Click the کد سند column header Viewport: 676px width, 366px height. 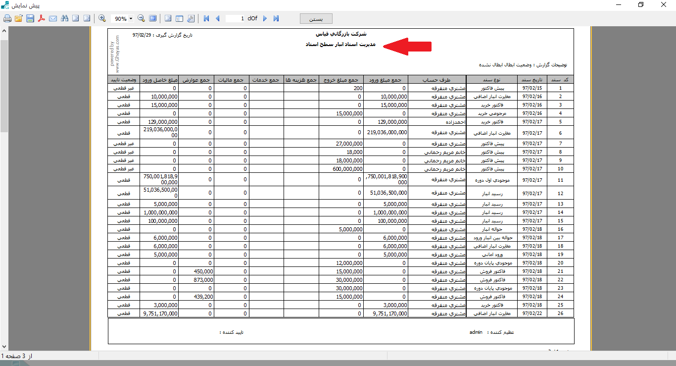[x=560, y=80]
